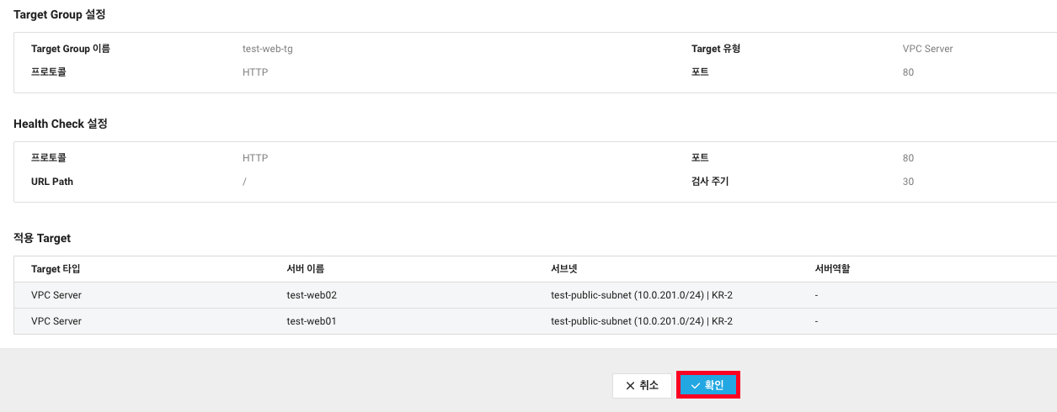
Task: Click the URL Path label
Action: (52, 182)
